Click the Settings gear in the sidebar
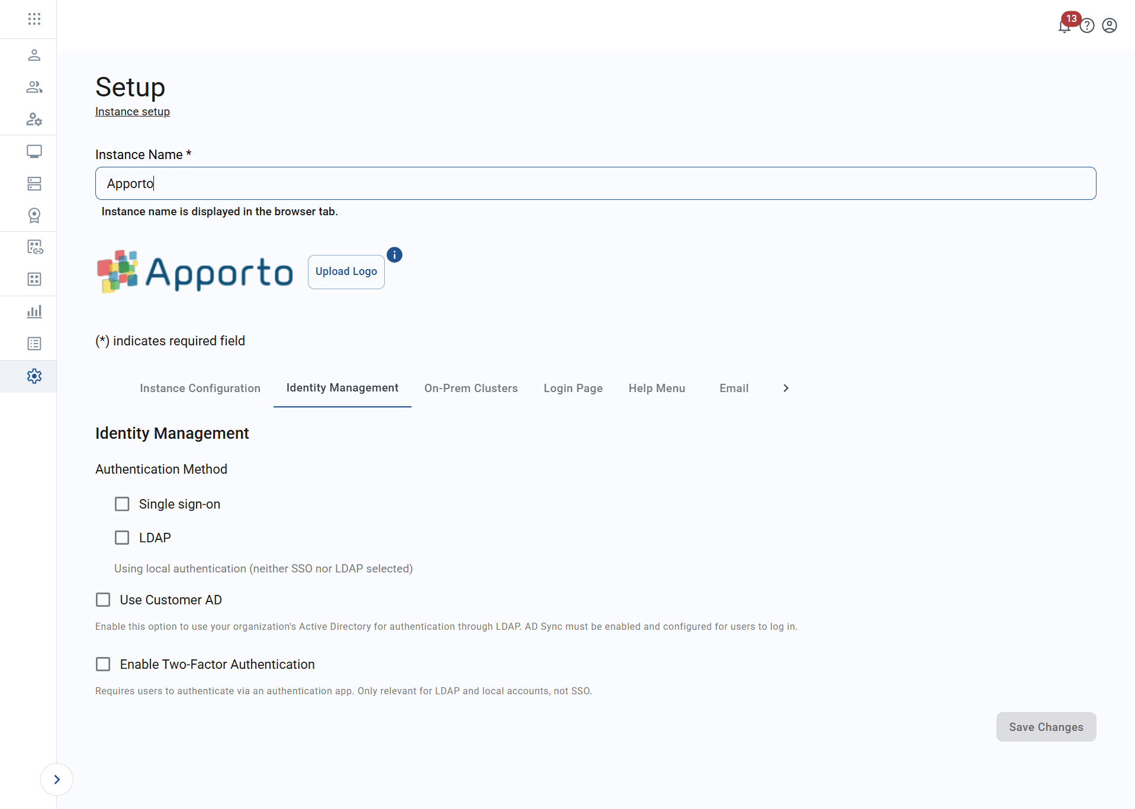 point(34,376)
